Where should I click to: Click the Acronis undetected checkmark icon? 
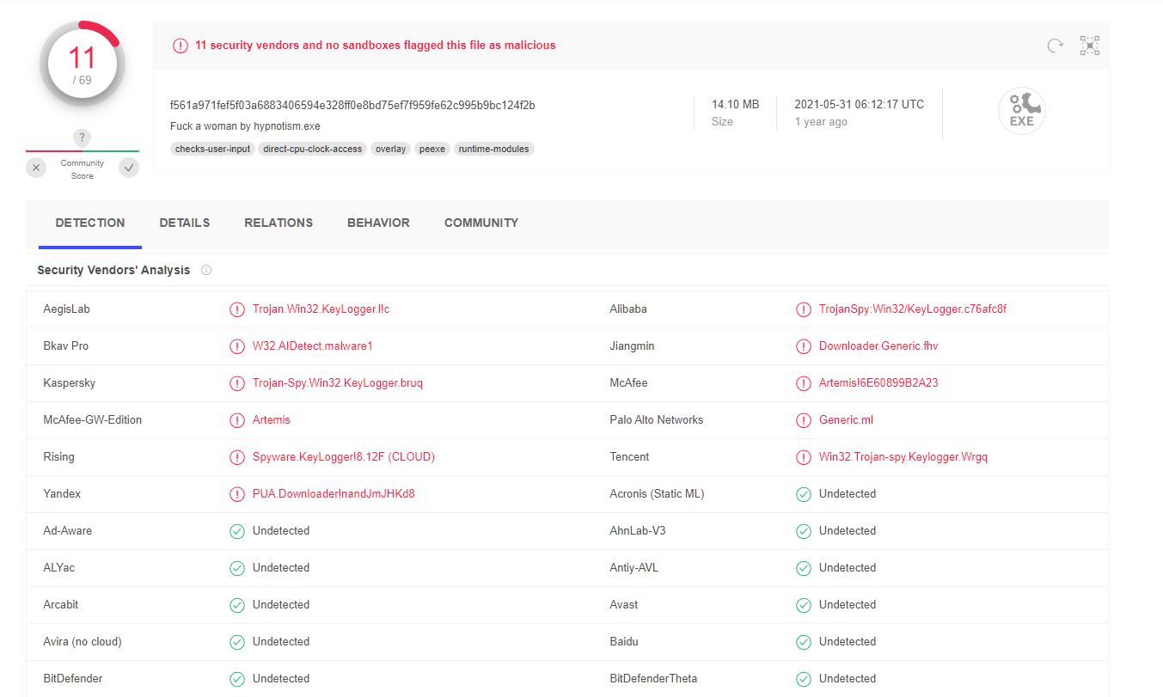803,494
